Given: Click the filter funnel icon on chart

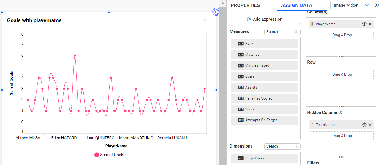Looking at the screenshot, I should click(x=205, y=21).
